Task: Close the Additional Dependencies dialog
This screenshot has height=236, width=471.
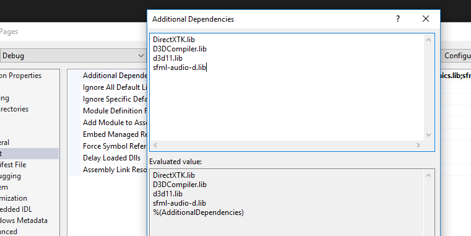Action: [x=426, y=19]
